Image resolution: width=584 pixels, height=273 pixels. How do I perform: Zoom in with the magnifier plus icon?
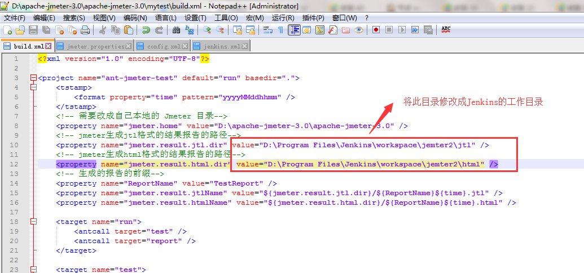click(x=207, y=30)
